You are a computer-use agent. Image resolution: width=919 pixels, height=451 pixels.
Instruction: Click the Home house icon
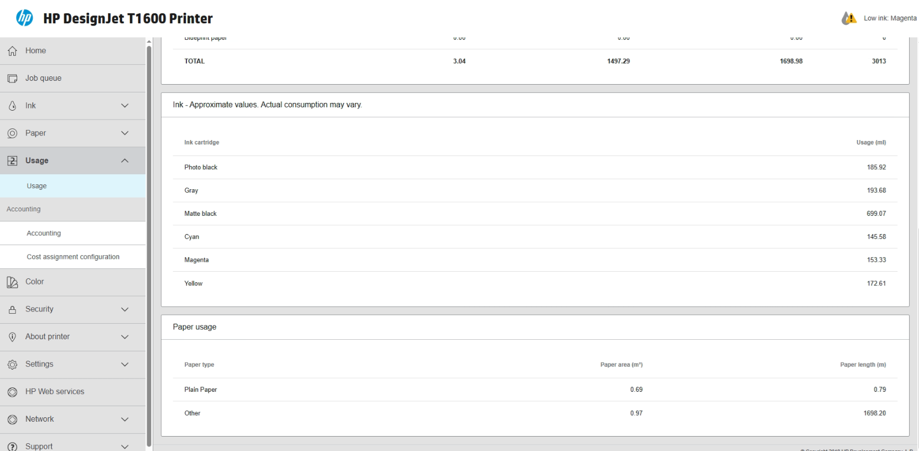coord(12,51)
